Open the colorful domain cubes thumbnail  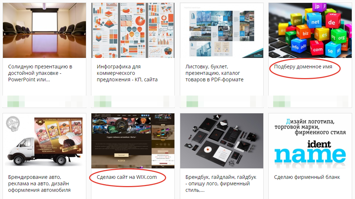[310, 30]
